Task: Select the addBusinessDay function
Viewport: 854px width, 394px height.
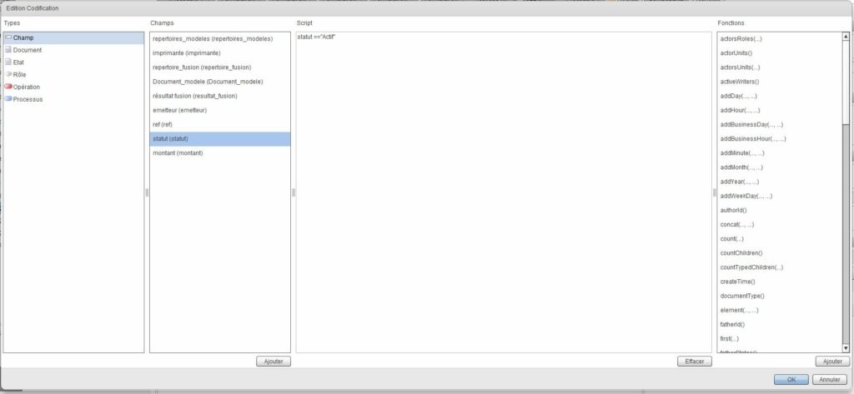Action: click(751, 124)
